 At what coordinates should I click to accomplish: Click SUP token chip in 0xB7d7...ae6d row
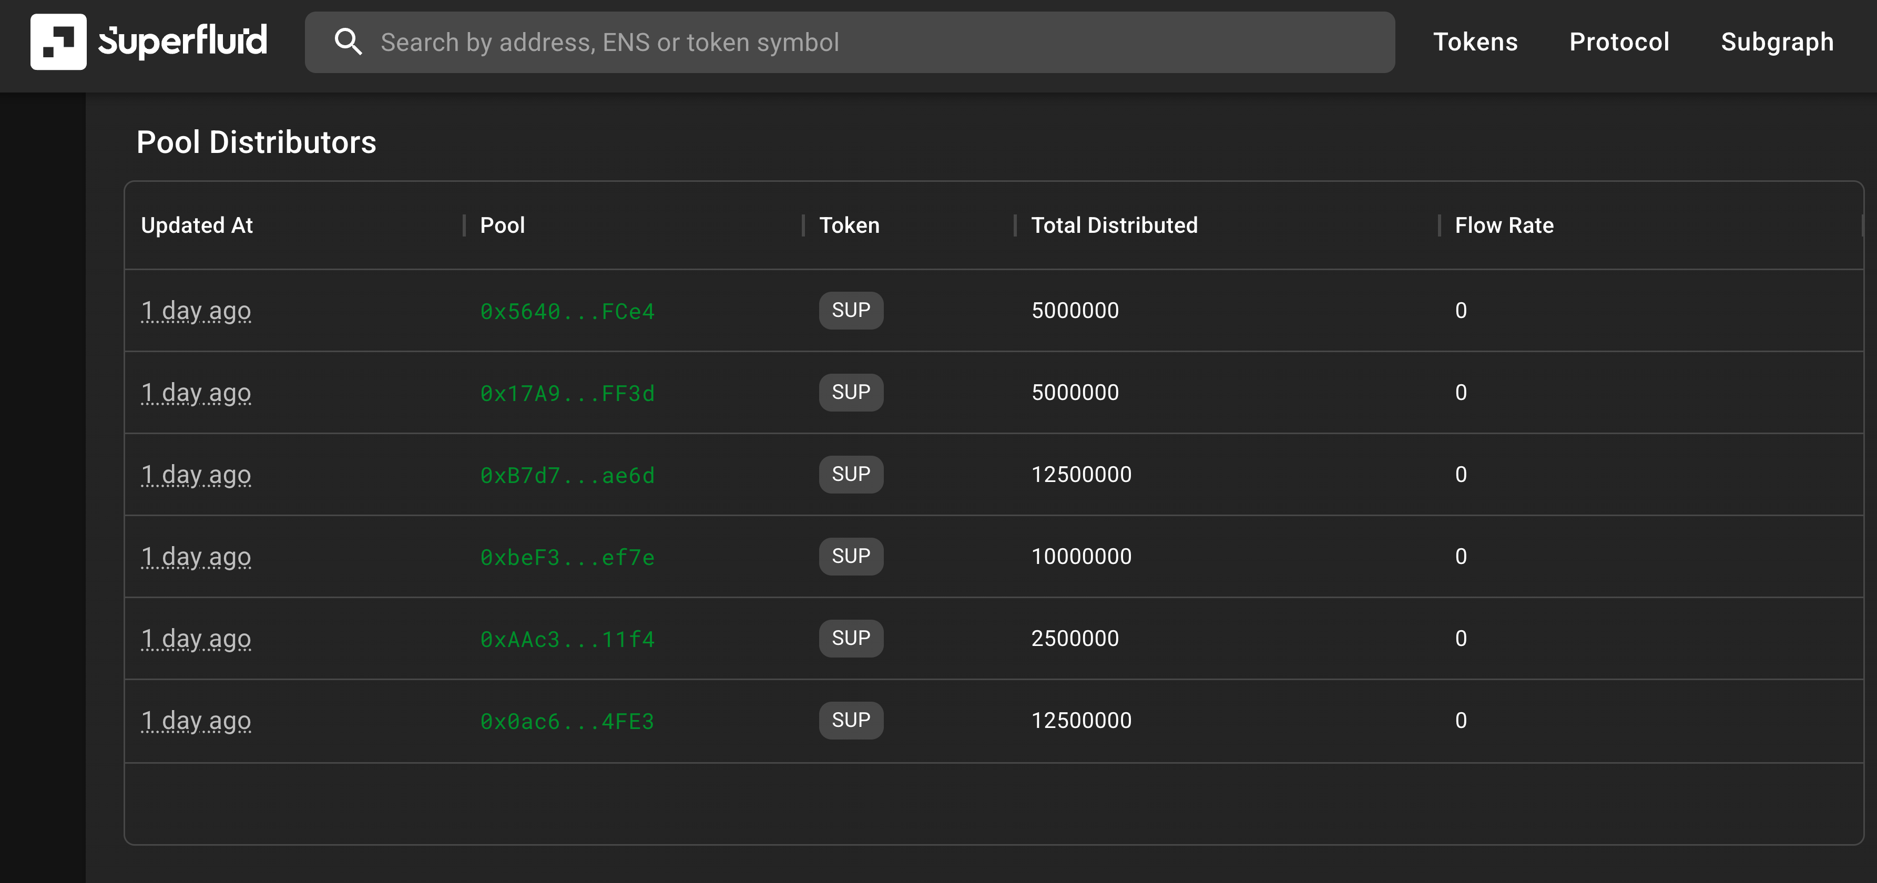coord(850,474)
